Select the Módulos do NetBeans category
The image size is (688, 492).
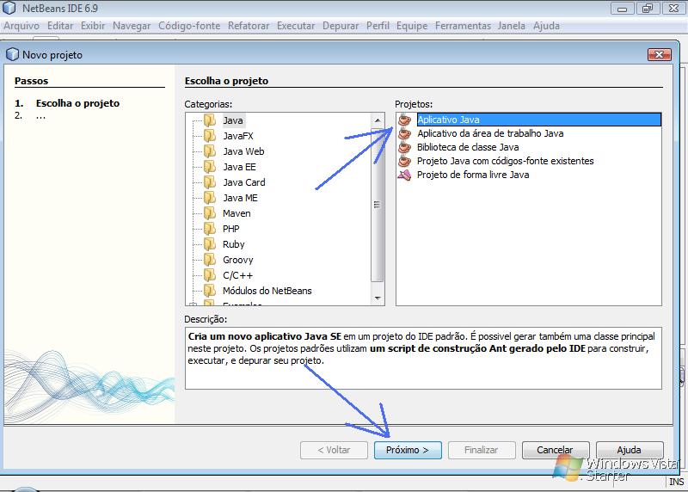[267, 291]
